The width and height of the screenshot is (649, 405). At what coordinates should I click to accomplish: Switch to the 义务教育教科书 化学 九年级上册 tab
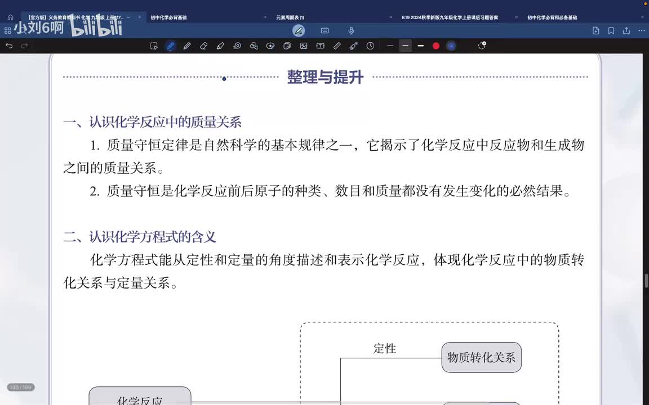pos(74,17)
